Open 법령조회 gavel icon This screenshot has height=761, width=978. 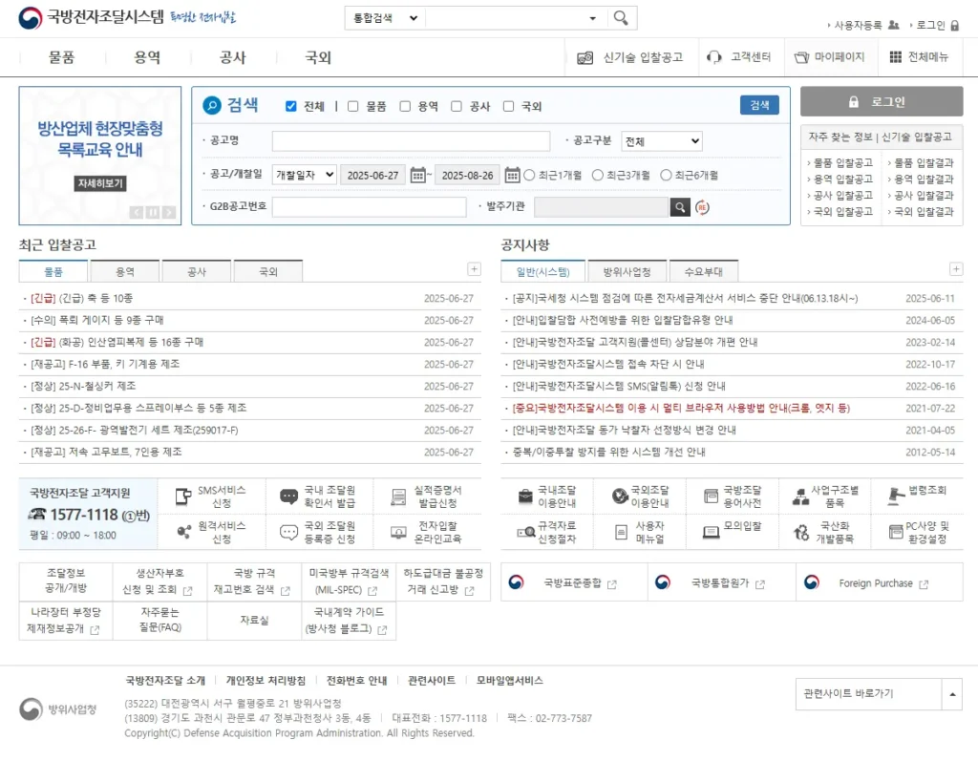(896, 496)
